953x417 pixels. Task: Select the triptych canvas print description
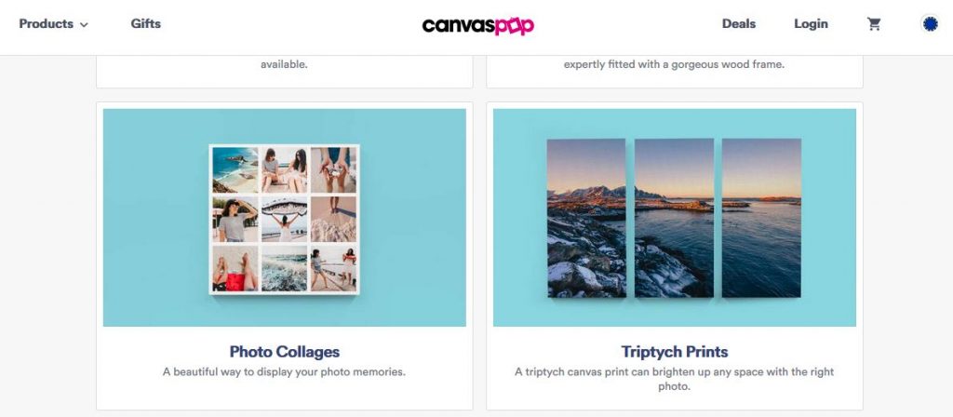click(x=674, y=379)
